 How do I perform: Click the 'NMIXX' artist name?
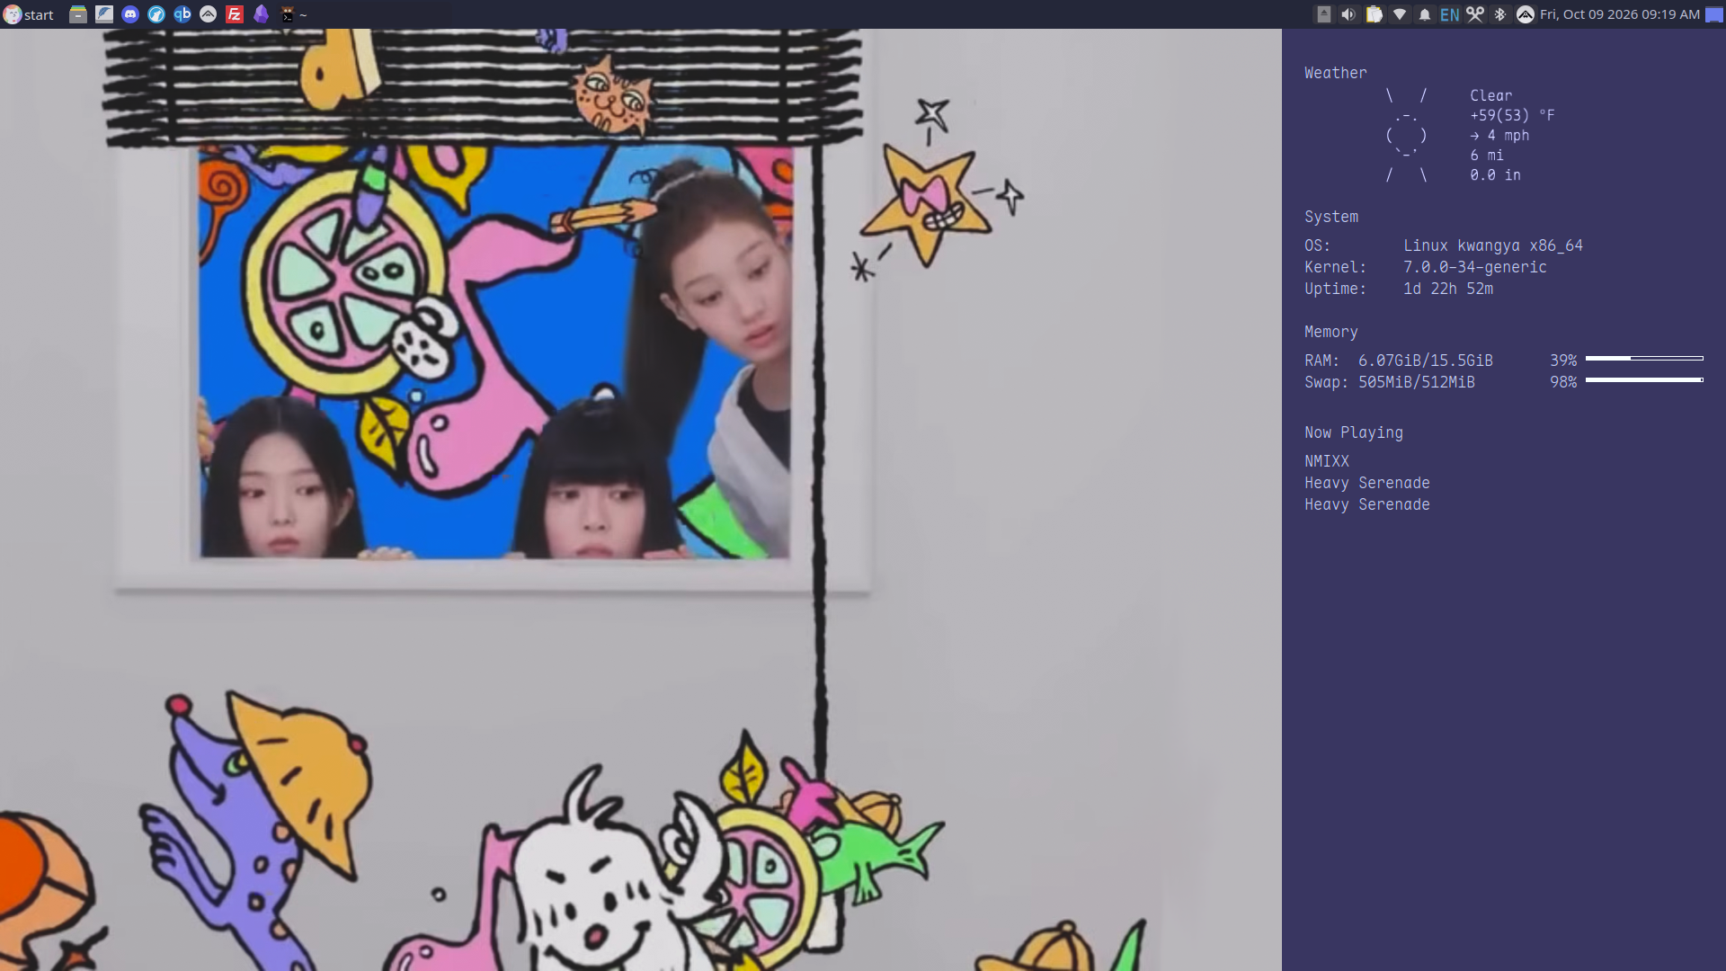coord(1327,461)
